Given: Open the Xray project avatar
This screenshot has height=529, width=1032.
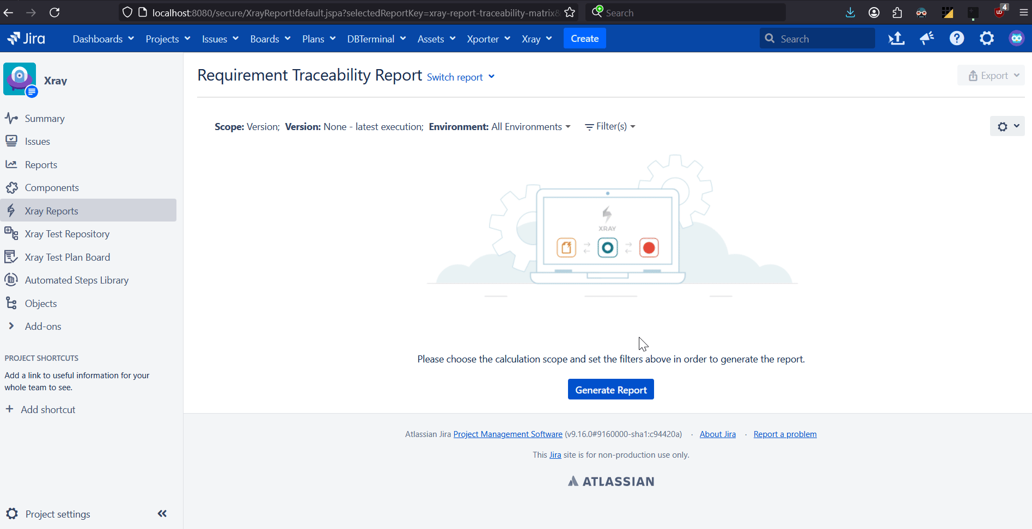Looking at the screenshot, I should (x=20, y=79).
